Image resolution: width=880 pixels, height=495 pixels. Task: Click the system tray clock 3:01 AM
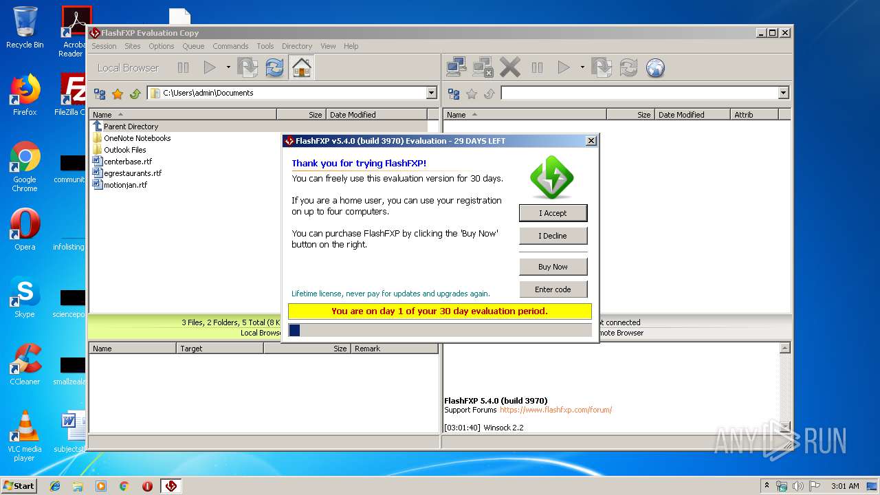pyautogui.click(x=845, y=486)
